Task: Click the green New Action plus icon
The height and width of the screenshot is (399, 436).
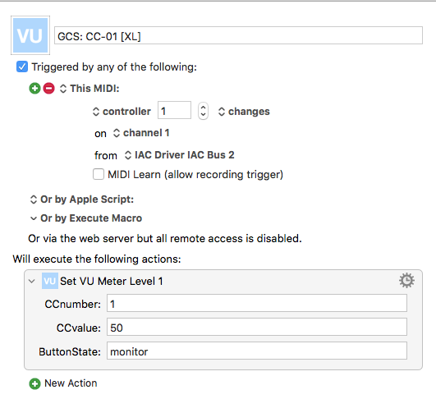Action: pyautogui.click(x=34, y=383)
